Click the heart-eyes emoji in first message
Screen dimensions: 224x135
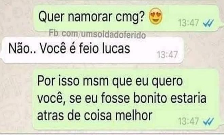(156, 16)
